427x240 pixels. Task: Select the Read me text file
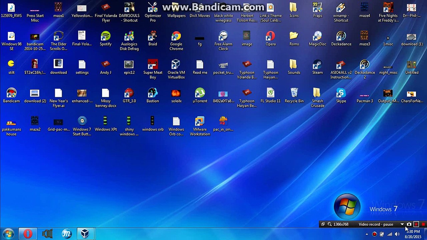pyautogui.click(x=200, y=67)
